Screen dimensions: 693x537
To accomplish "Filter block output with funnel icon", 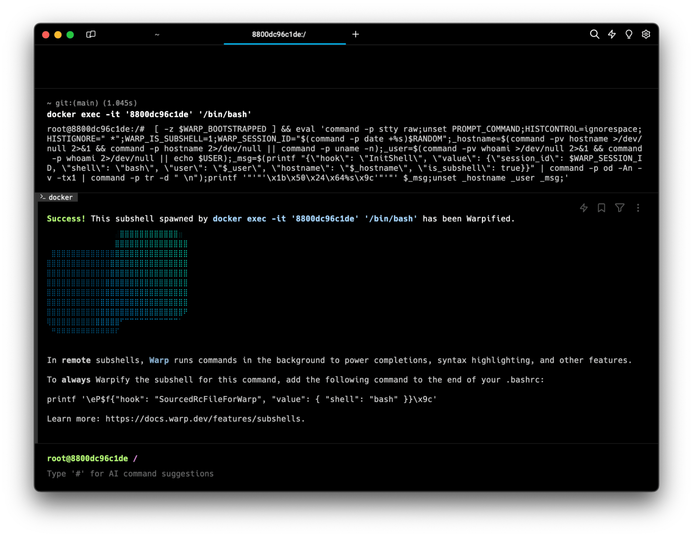I will 620,208.
